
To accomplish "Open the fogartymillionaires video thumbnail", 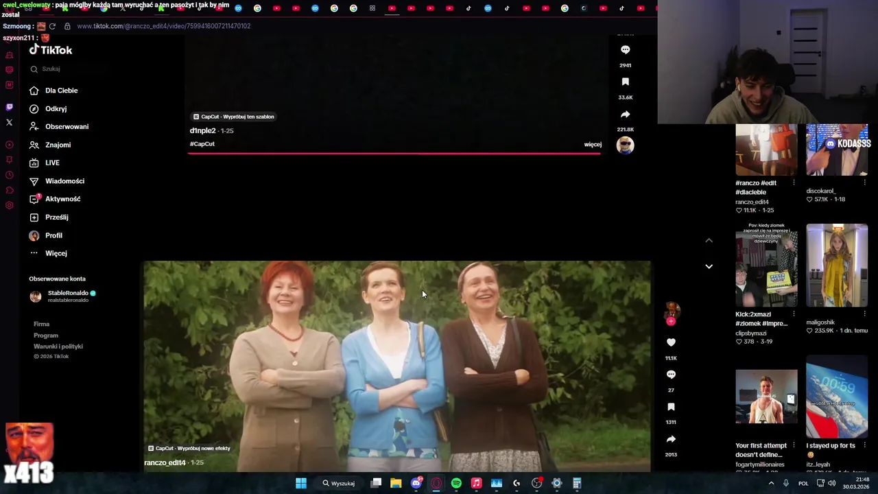I will click(766, 397).
